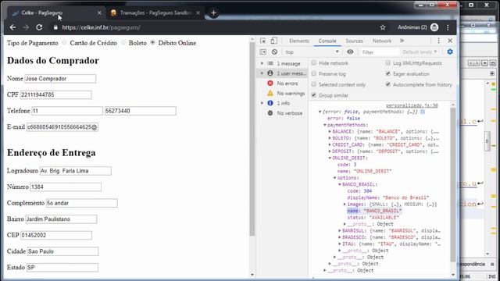This screenshot has width=500, height=281.
Task: Open the DevTools customize three-dot menu
Action: click(x=438, y=41)
